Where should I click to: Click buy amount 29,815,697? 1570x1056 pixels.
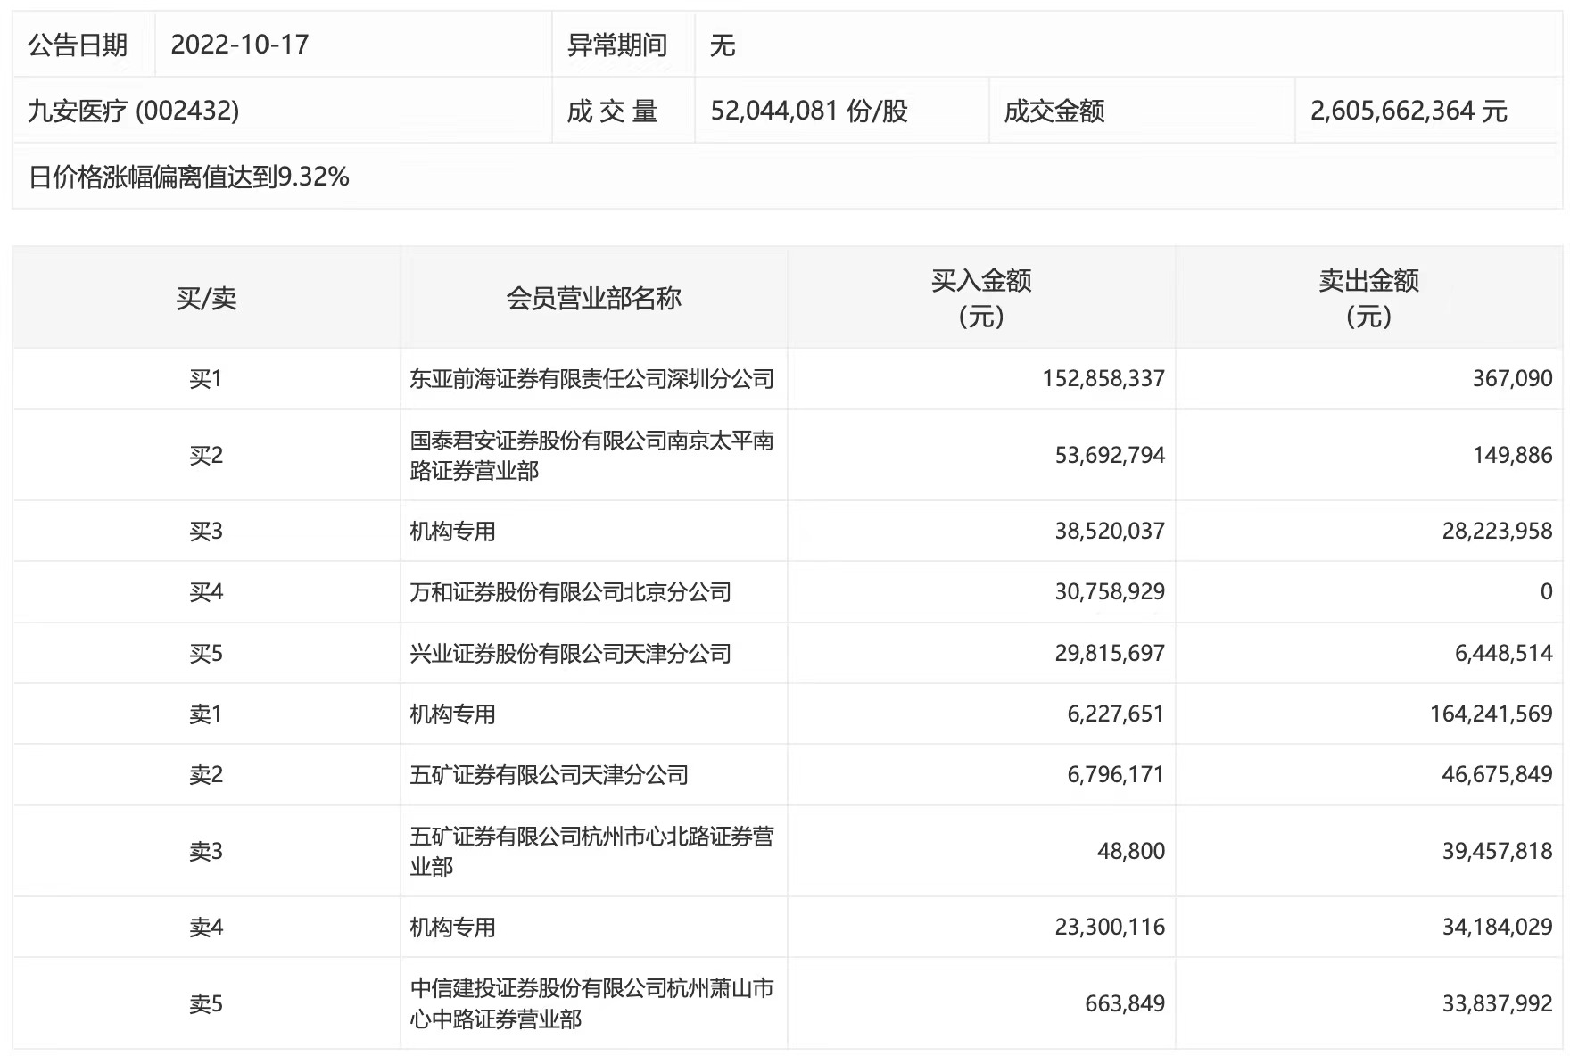tap(1110, 653)
